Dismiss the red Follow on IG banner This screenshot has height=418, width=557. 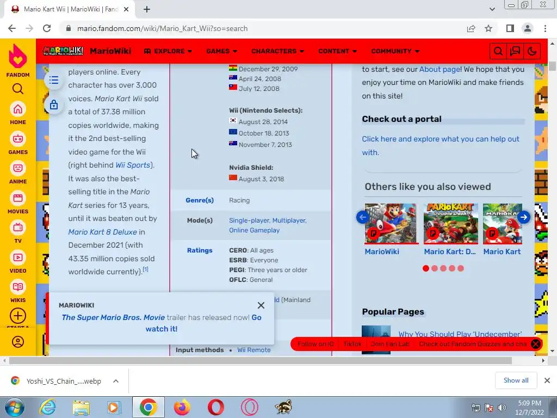tap(536, 344)
